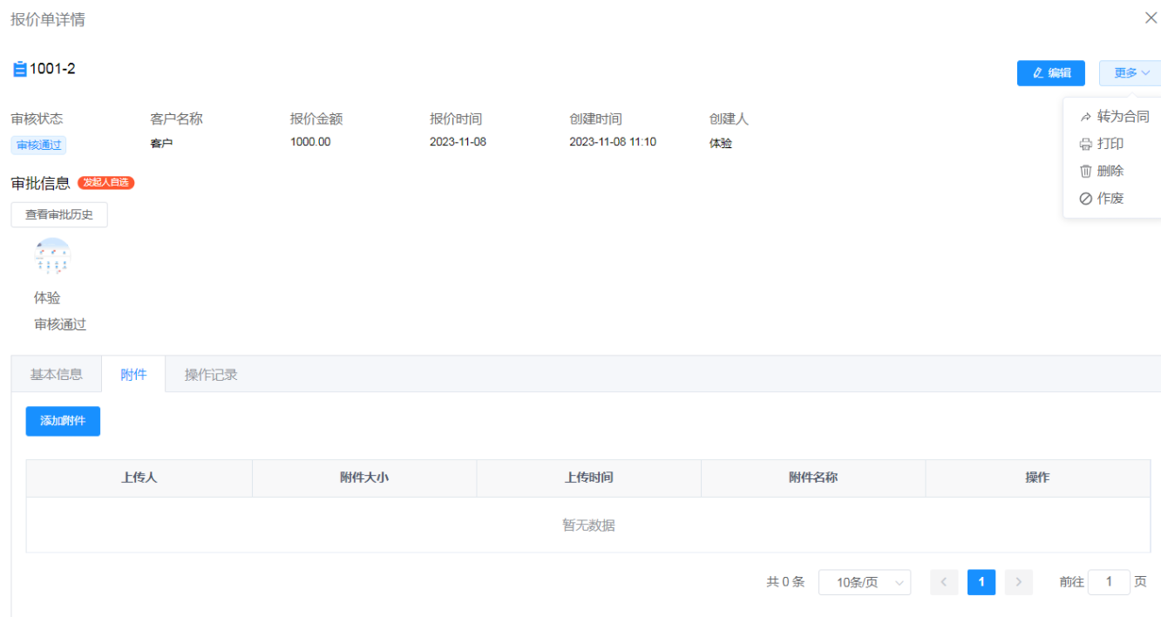The width and height of the screenshot is (1161, 617).
Task: Open the 操作记录 tab
Action: (209, 373)
